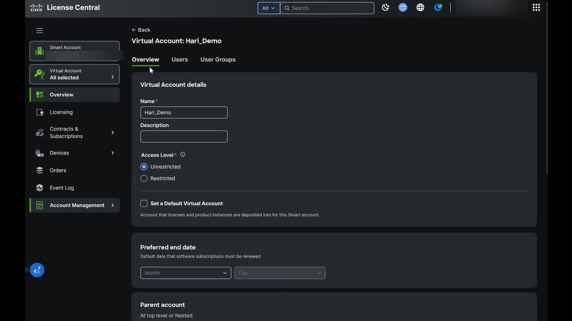The width and height of the screenshot is (572, 321).
Task: Click the 'Virtual Account: Hari_Demo' heading
Action: (x=177, y=41)
